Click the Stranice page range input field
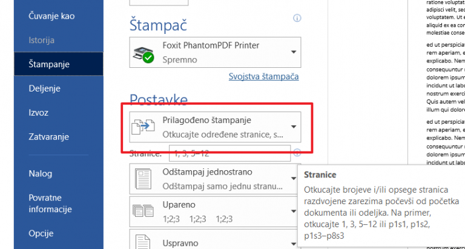Image resolution: width=465 pixels, height=249 pixels. pos(230,153)
